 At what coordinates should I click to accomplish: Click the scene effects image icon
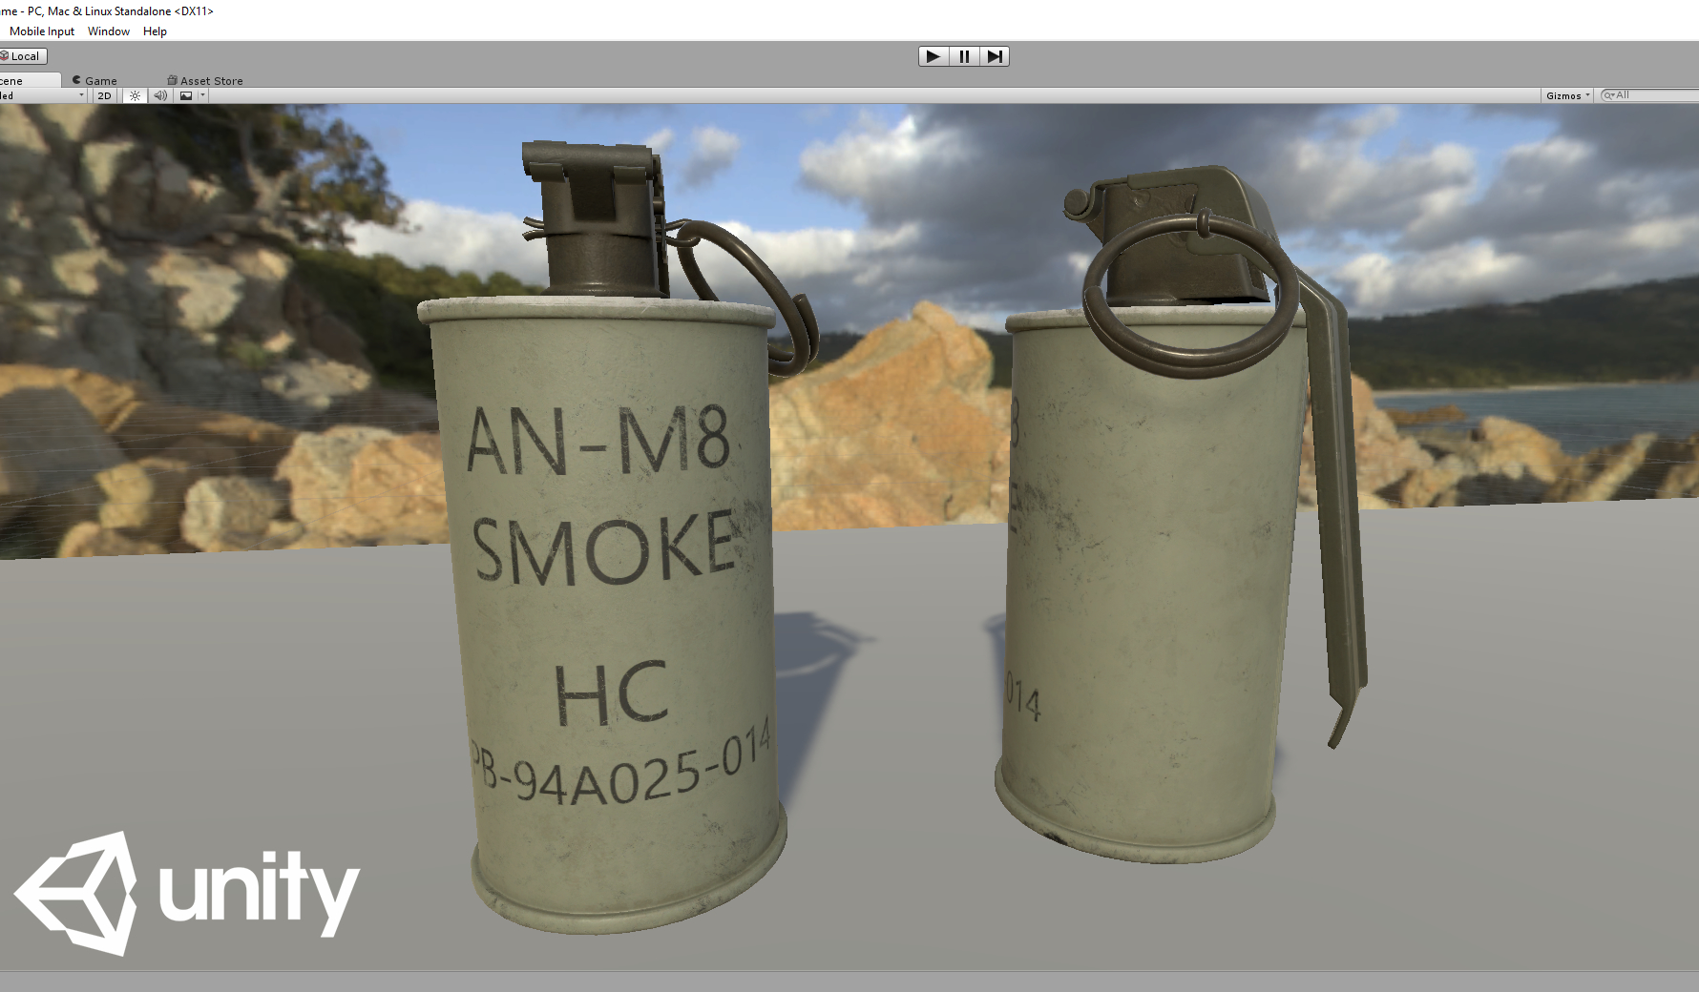pos(185,94)
